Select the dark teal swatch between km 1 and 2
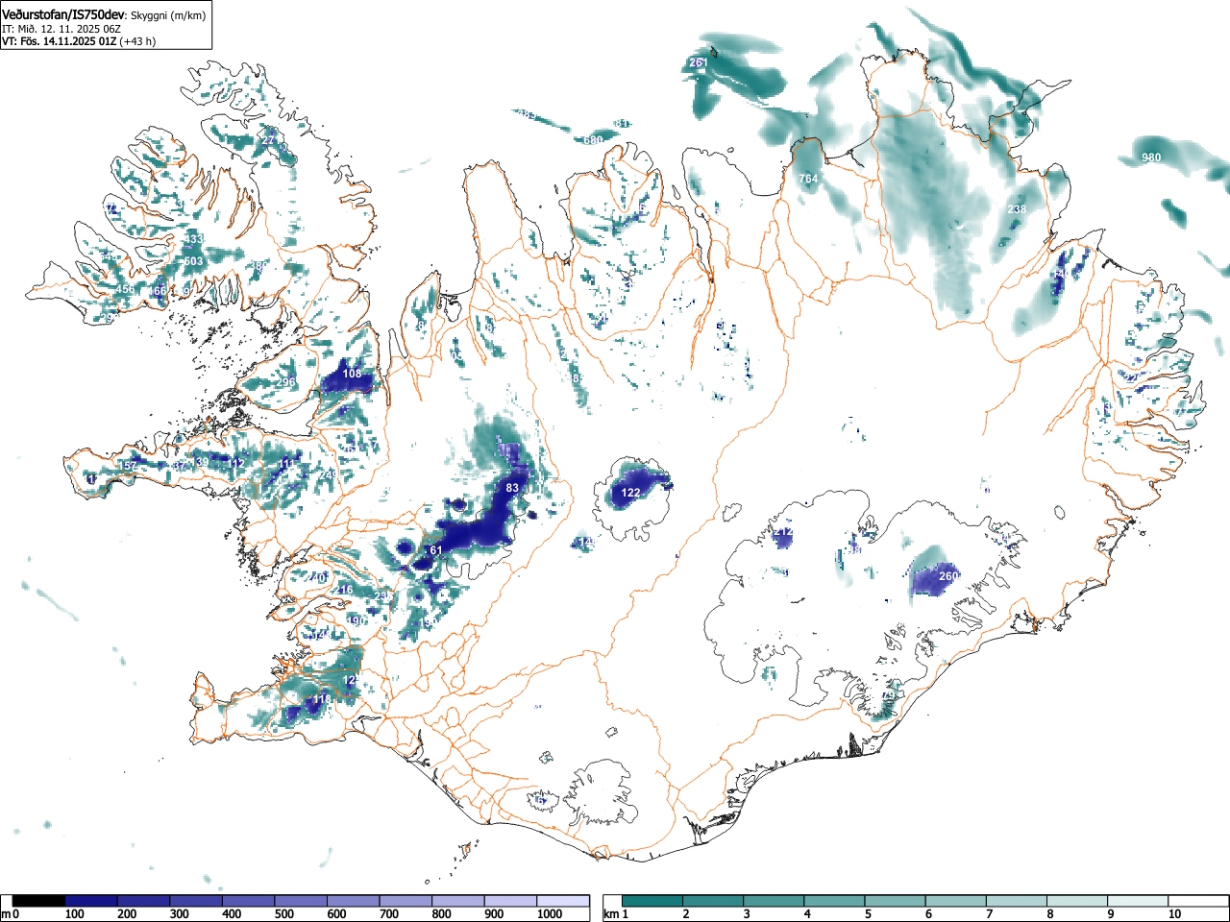The image size is (1230, 922). tap(652, 901)
